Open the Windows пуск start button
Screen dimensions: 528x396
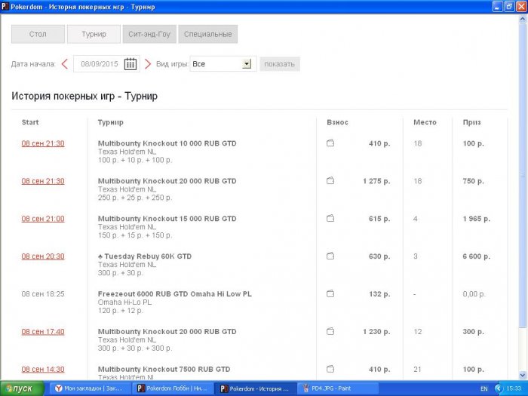coord(22,388)
